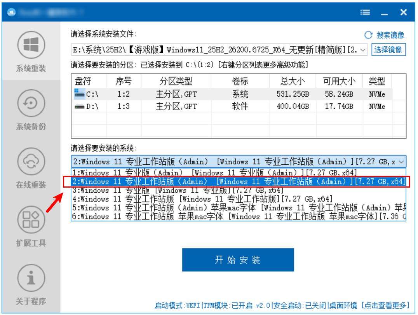Image resolution: width=418 pixels, height=315 pixels.
Task: Click the D:\ drive icon
Action: coord(79,106)
